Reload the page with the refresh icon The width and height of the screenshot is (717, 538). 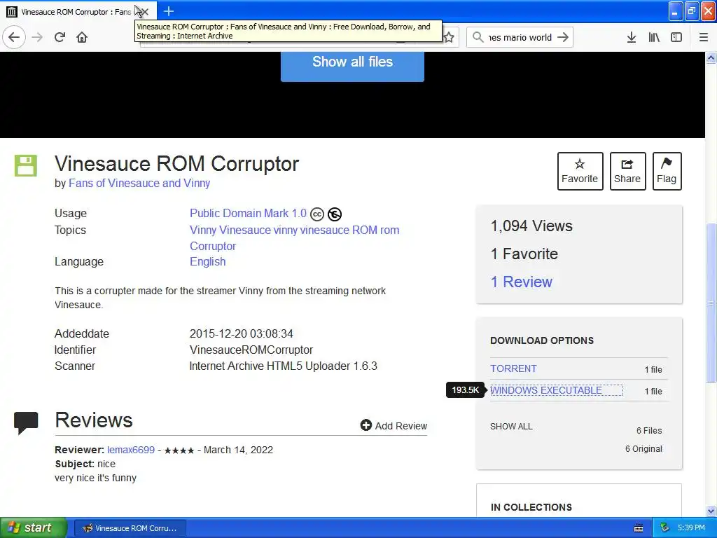[60, 37]
